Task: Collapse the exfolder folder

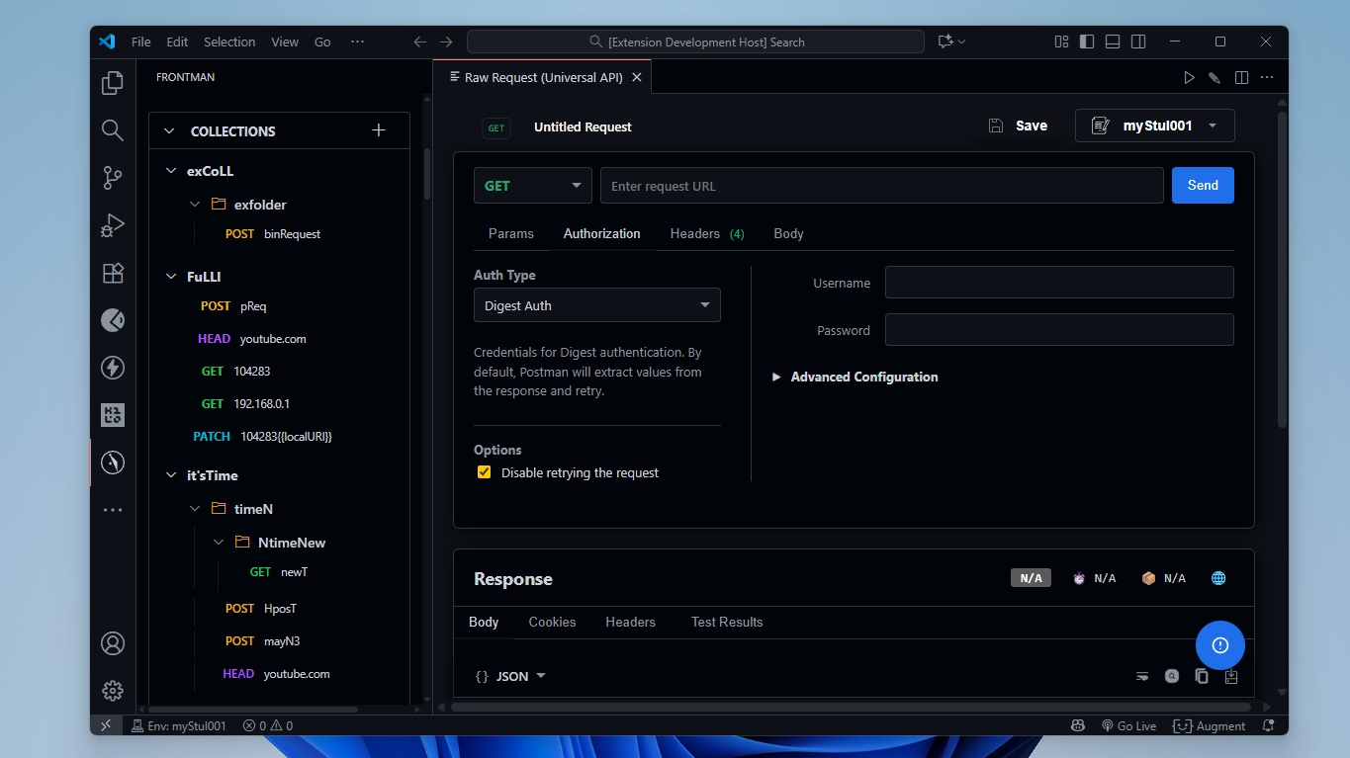Action: (195, 205)
